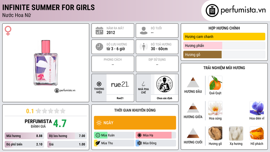Screen dimensions: 270x152
Task: Click the Hổ phách amber image
Action: click(x=257, y=134)
